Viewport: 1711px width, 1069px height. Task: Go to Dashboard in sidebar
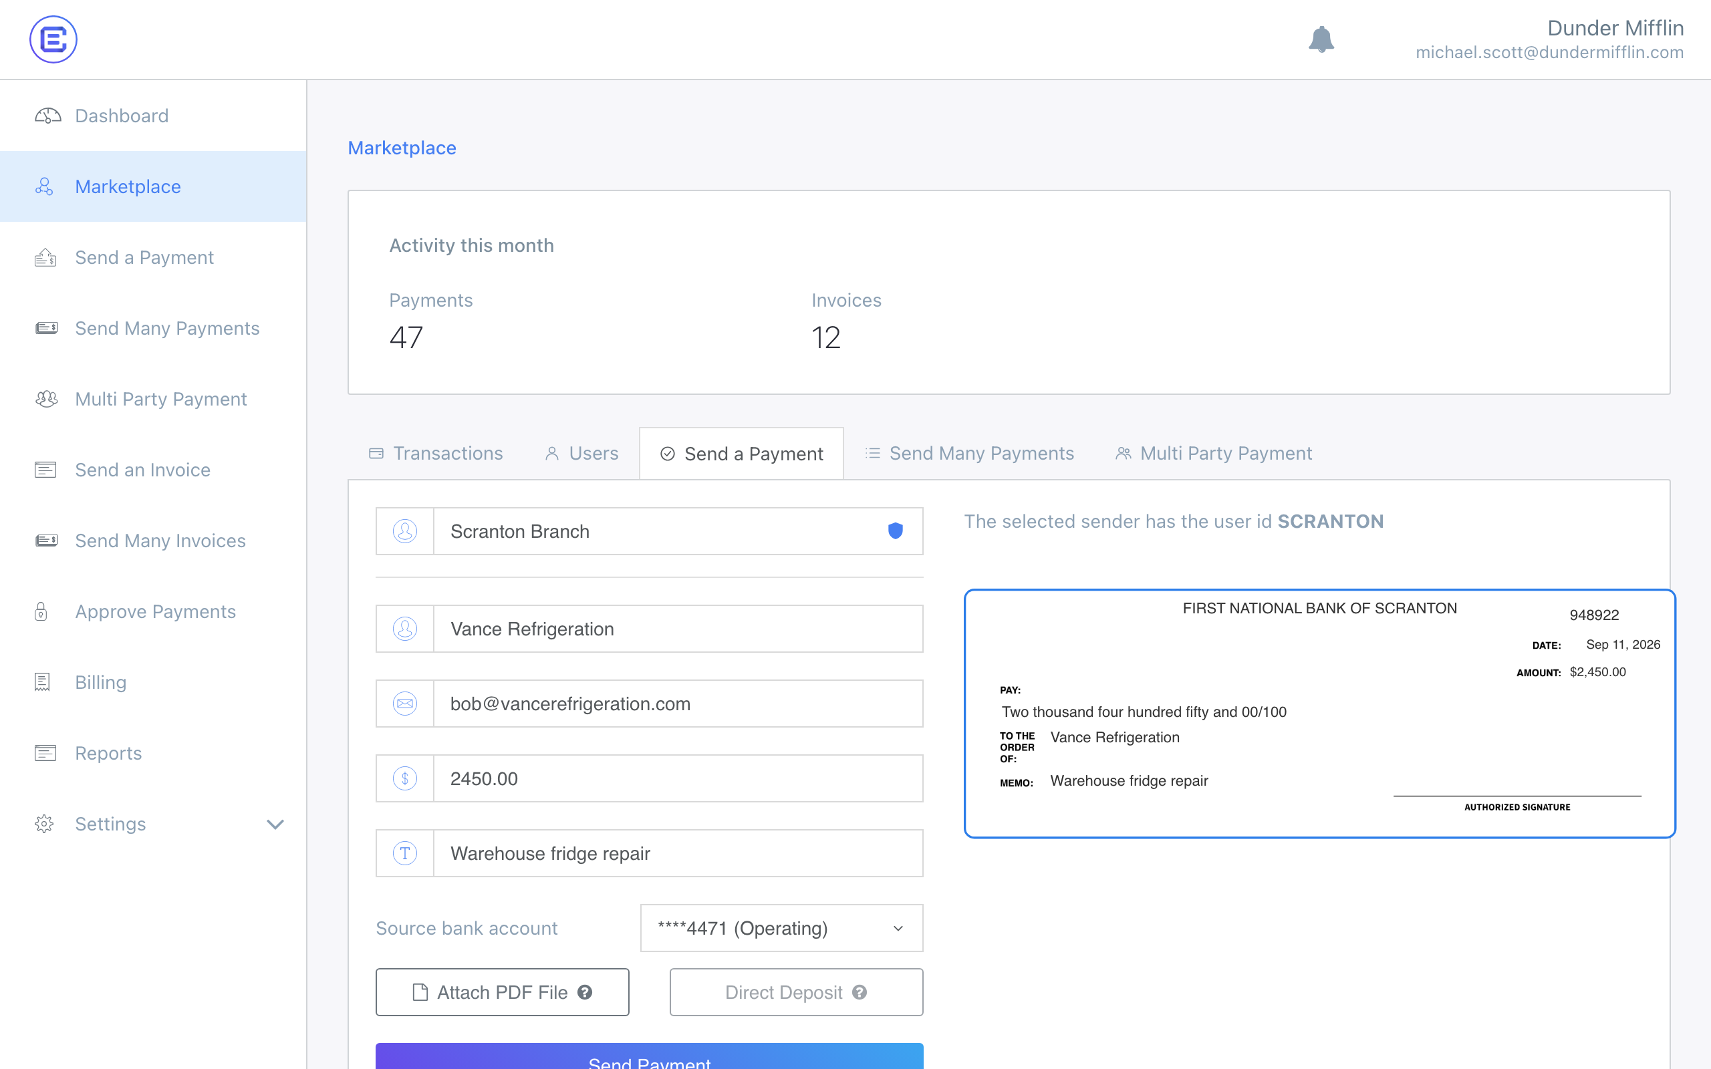tap(154, 116)
